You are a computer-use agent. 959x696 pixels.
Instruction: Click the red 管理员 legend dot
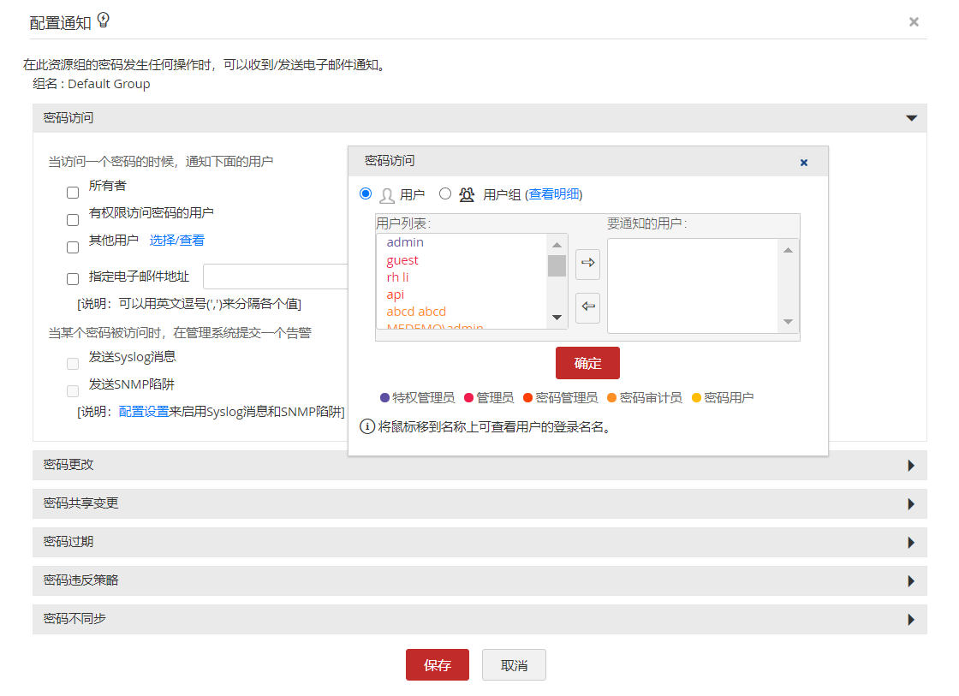(469, 397)
